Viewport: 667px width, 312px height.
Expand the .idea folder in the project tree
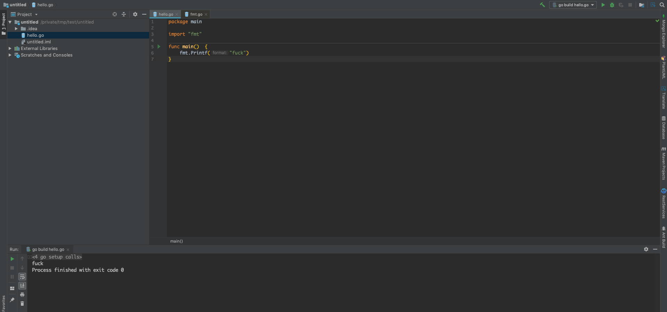tap(16, 29)
